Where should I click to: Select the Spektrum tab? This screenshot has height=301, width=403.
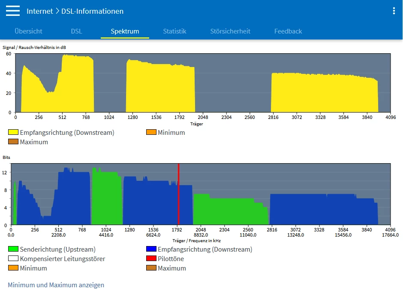coord(125,31)
